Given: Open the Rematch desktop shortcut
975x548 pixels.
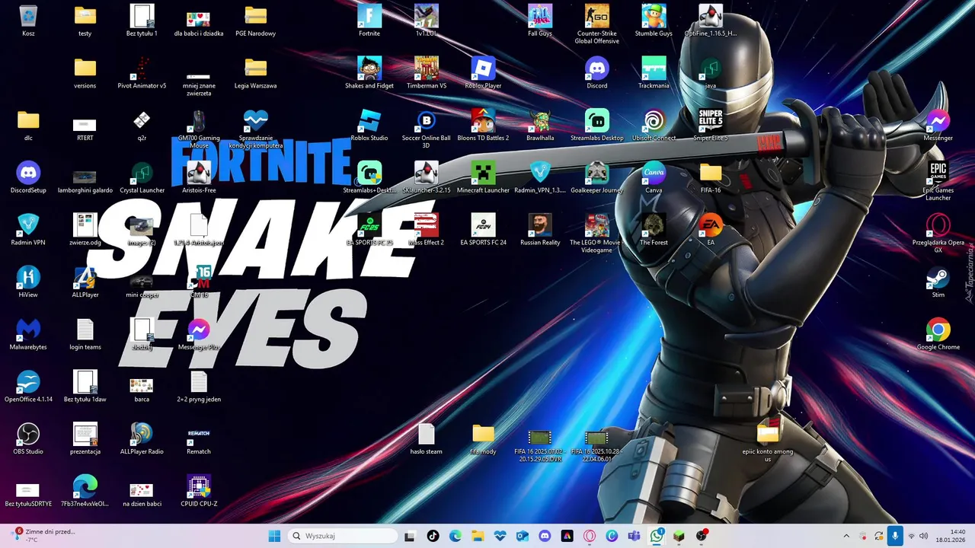Looking at the screenshot, I should [x=199, y=439].
